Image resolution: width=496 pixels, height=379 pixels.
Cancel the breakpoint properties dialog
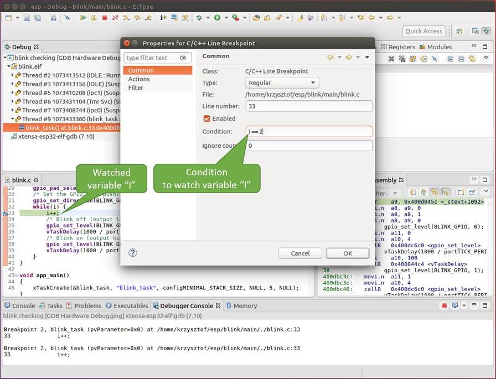[300, 253]
